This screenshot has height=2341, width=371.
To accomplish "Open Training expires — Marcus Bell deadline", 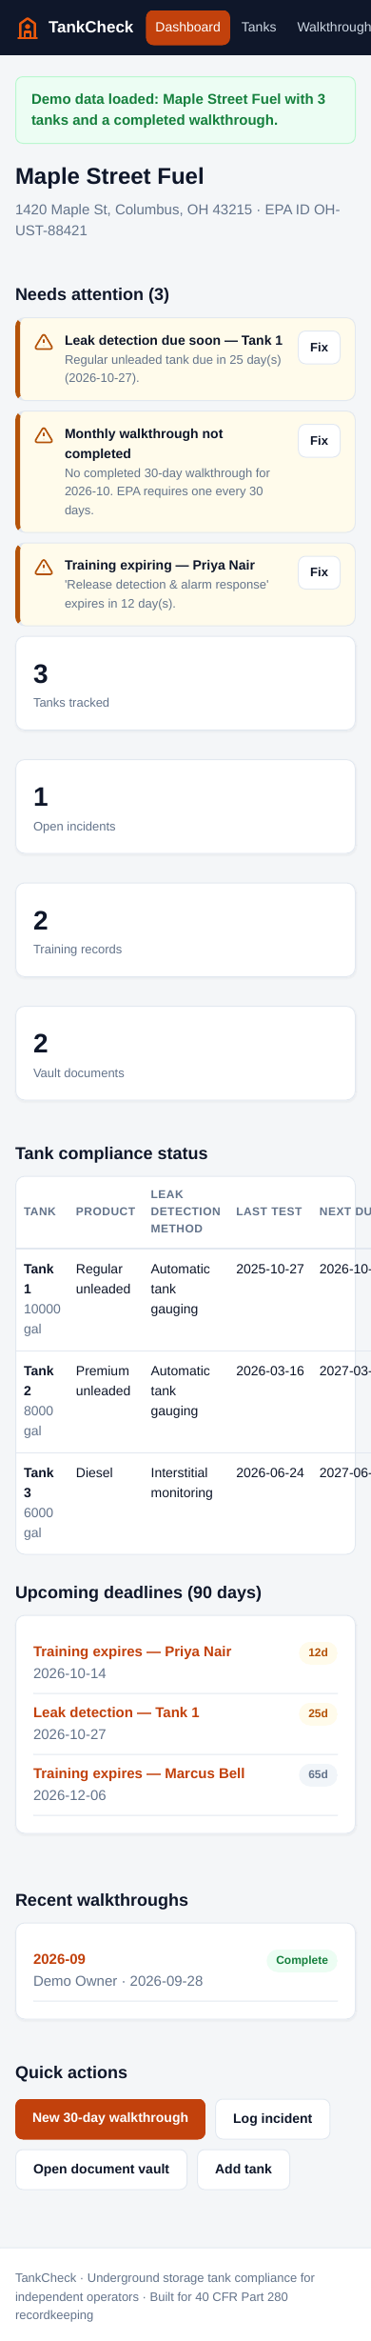I will (139, 1773).
